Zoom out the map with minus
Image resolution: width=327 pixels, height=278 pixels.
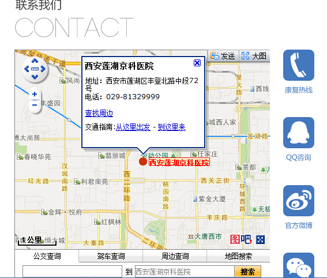pos(35,105)
